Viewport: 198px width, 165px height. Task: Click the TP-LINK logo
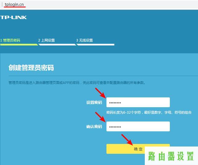point(13,17)
